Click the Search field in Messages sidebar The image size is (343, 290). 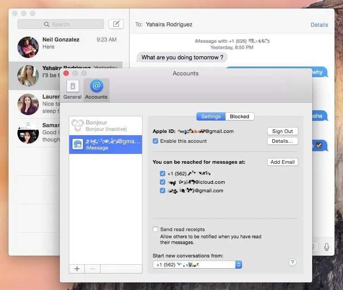click(61, 24)
